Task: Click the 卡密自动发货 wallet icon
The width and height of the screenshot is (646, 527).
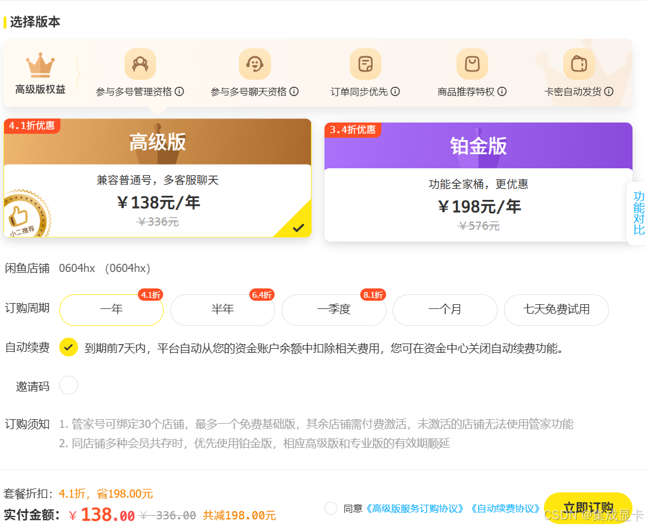Action: [x=579, y=64]
